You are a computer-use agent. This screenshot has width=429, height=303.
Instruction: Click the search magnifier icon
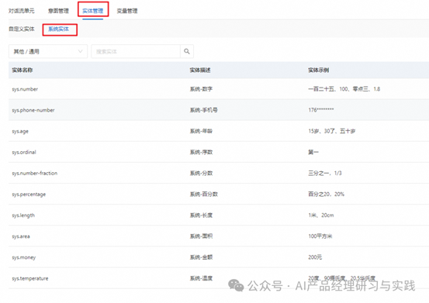pyautogui.click(x=187, y=51)
